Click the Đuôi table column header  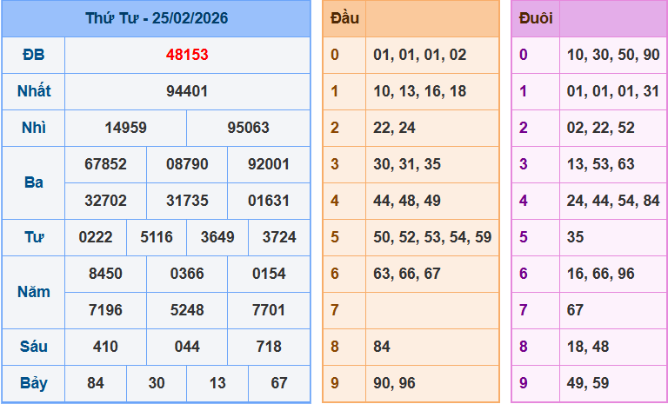(x=535, y=18)
